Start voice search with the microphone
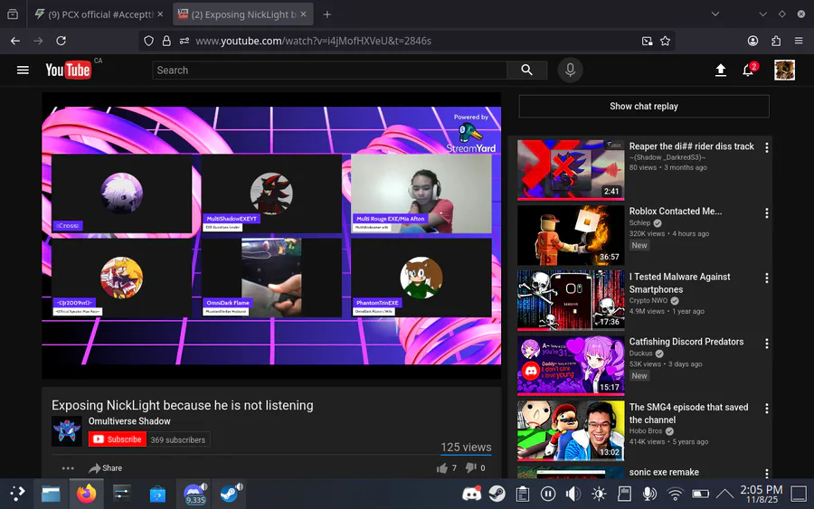 click(x=570, y=70)
